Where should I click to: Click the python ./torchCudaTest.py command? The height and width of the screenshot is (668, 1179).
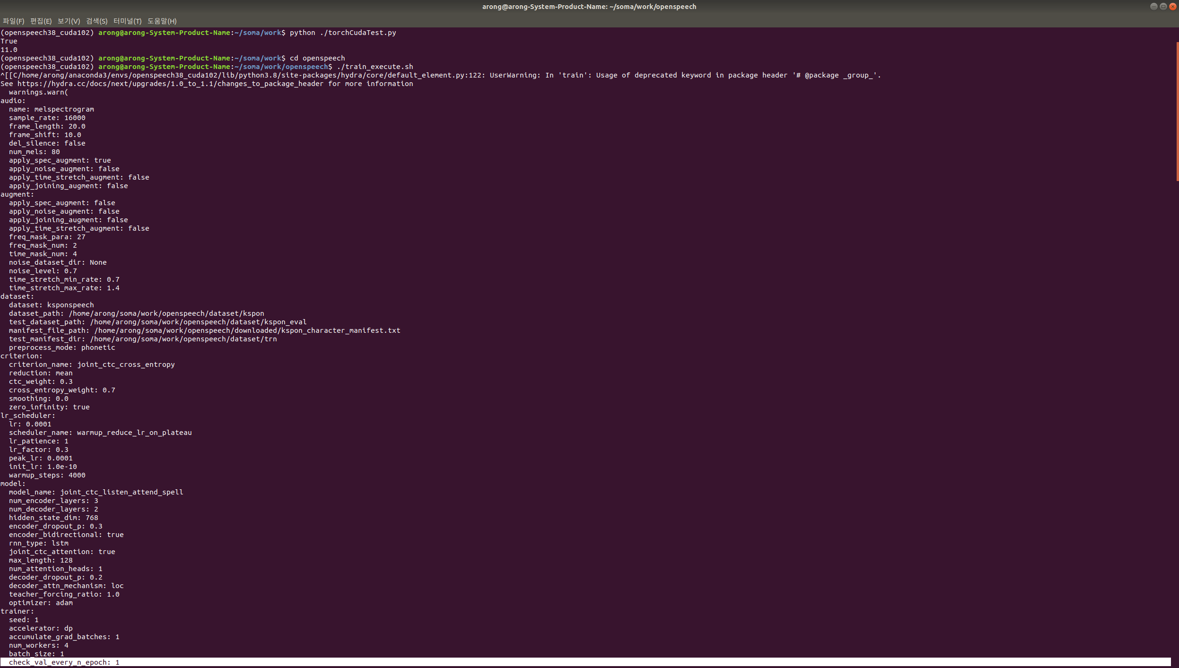[x=343, y=33]
